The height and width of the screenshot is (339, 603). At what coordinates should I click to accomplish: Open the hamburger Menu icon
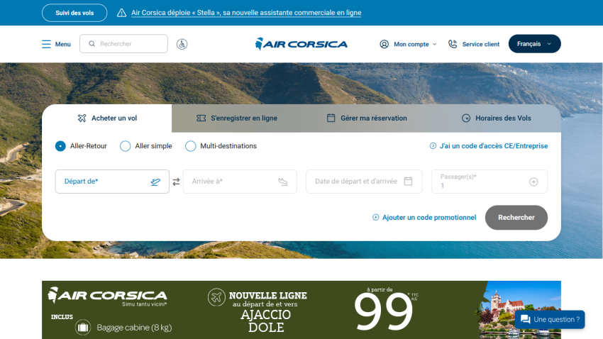[x=46, y=44]
